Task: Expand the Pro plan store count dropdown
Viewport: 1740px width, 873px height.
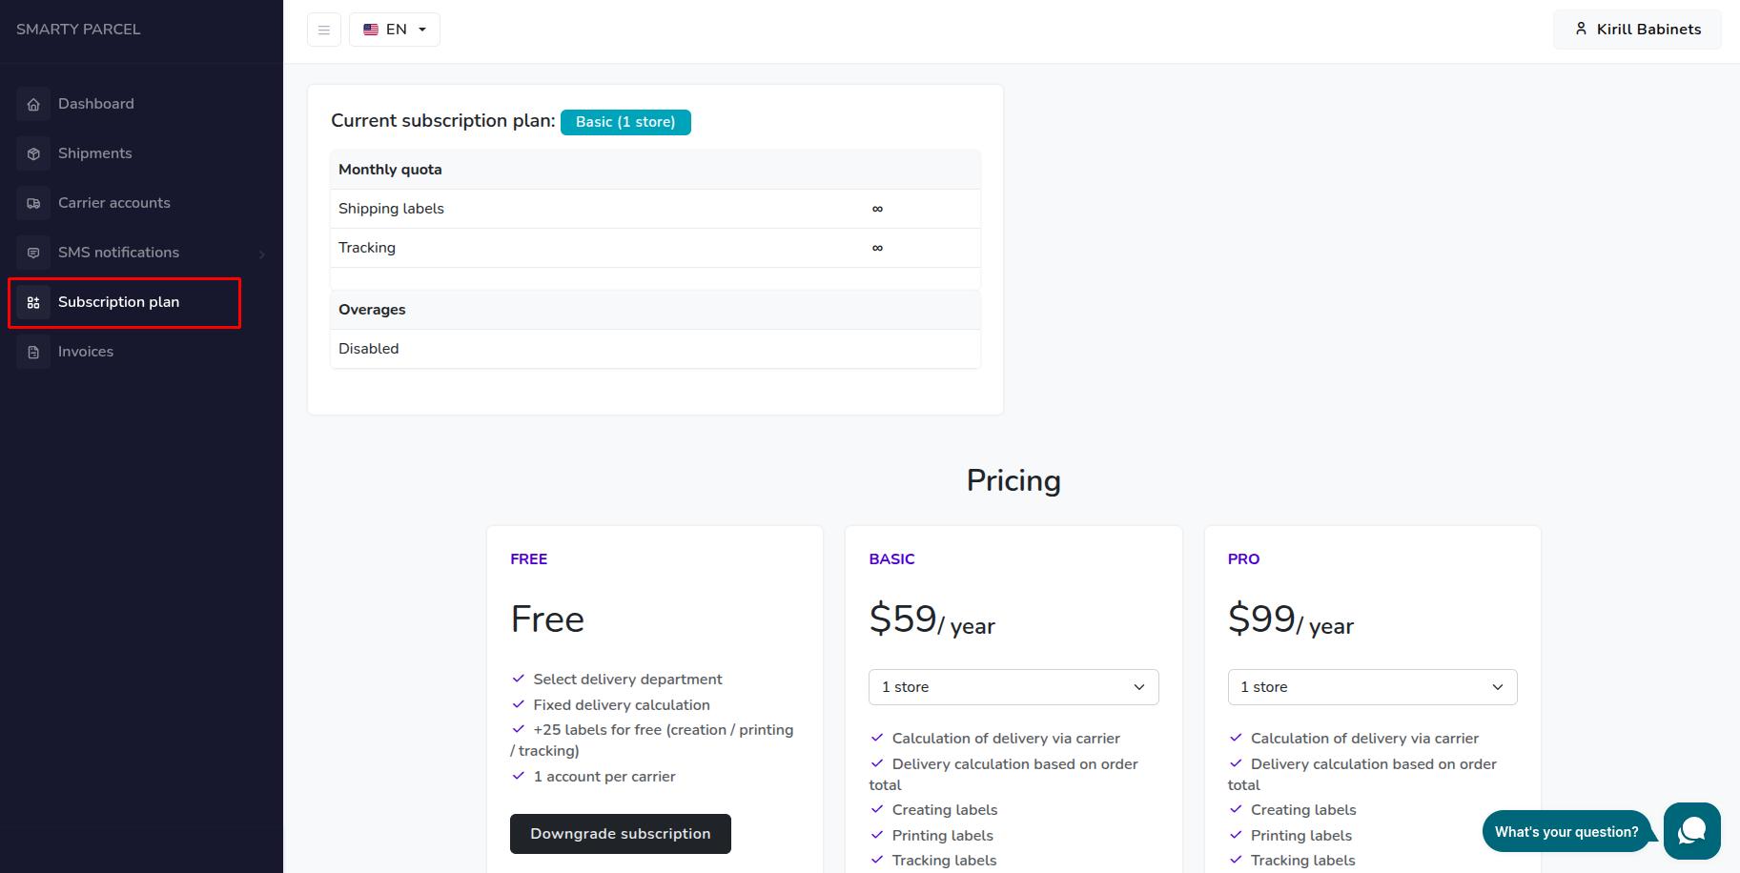Action: point(1372,687)
